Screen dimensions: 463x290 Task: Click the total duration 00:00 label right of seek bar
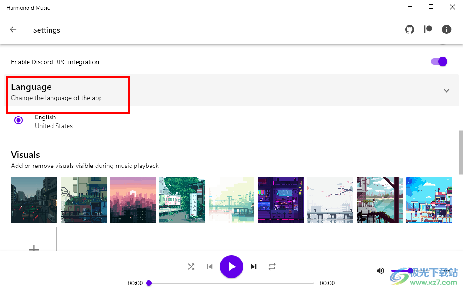click(x=327, y=283)
